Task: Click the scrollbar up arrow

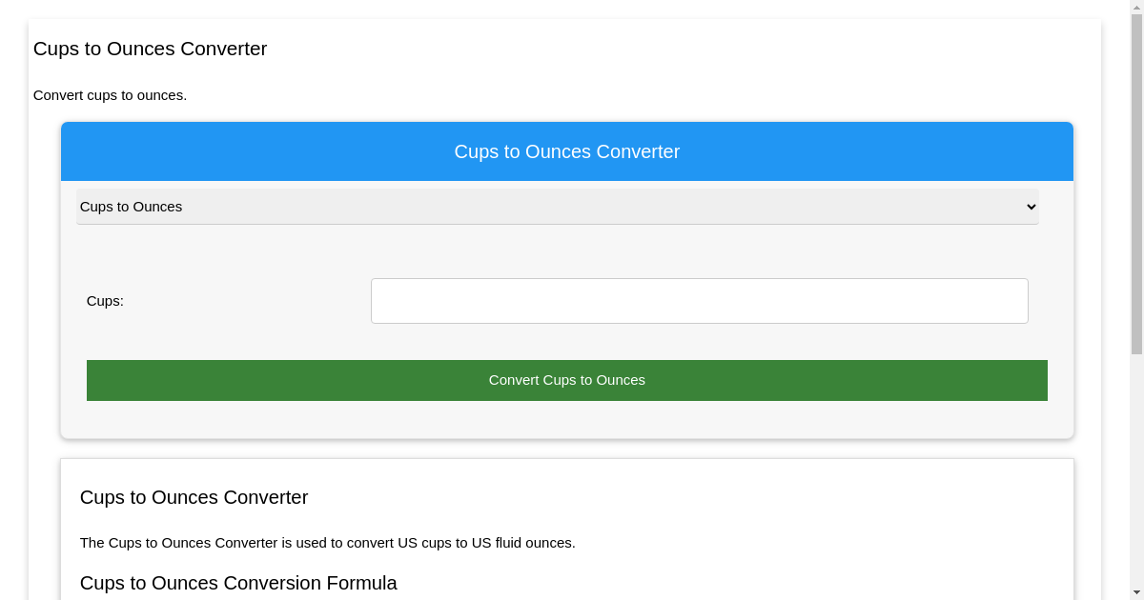Action: 1136,6
